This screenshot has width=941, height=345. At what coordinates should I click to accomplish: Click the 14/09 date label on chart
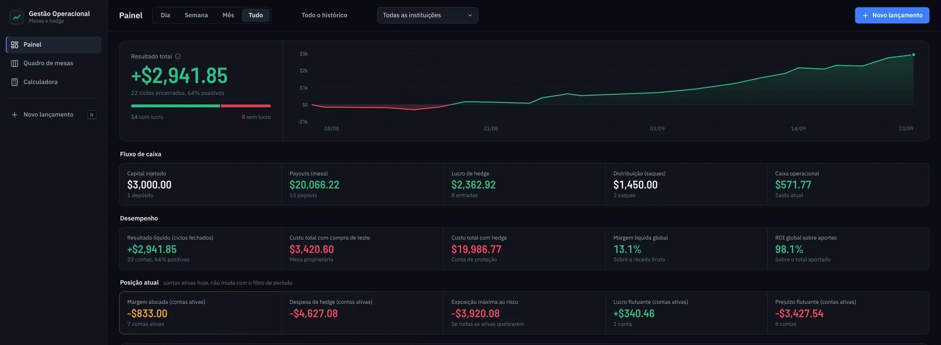coord(798,129)
